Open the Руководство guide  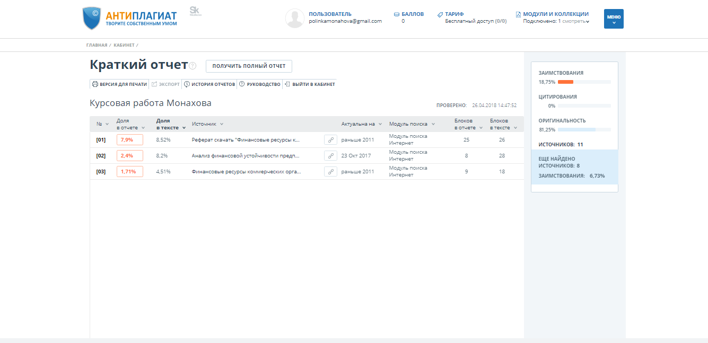259,84
